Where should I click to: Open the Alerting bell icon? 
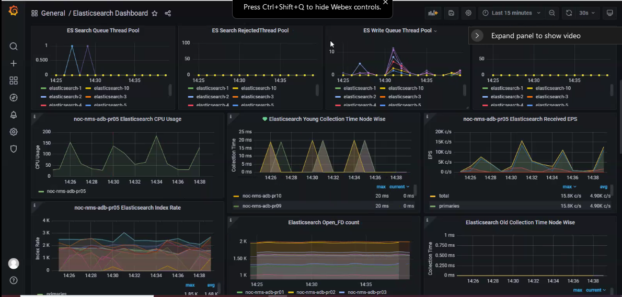14,115
